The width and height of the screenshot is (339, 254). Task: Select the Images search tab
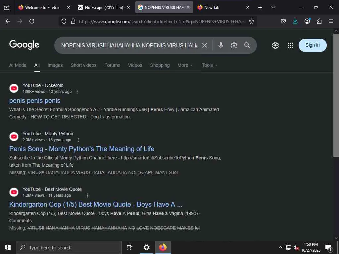[55, 65]
